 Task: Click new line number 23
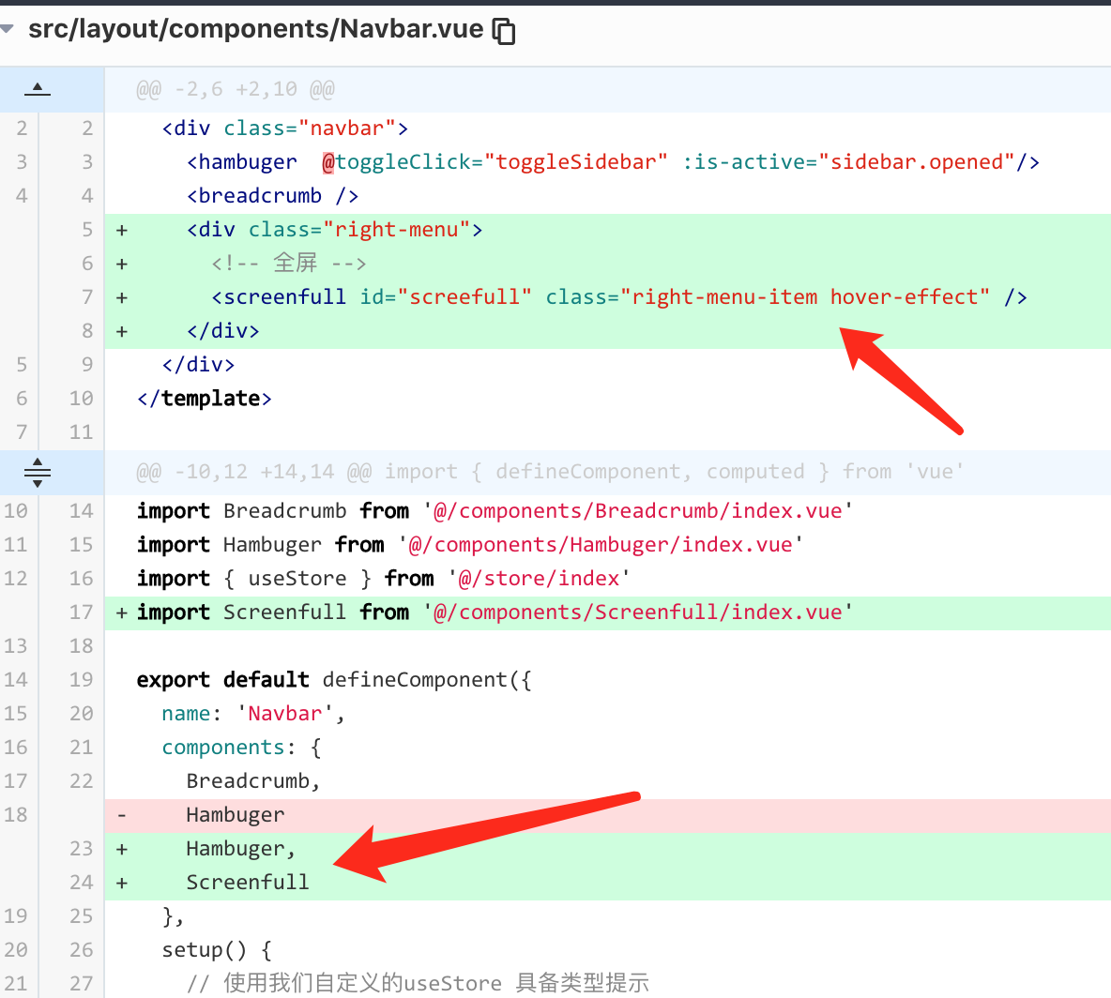[x=81, y=849]
